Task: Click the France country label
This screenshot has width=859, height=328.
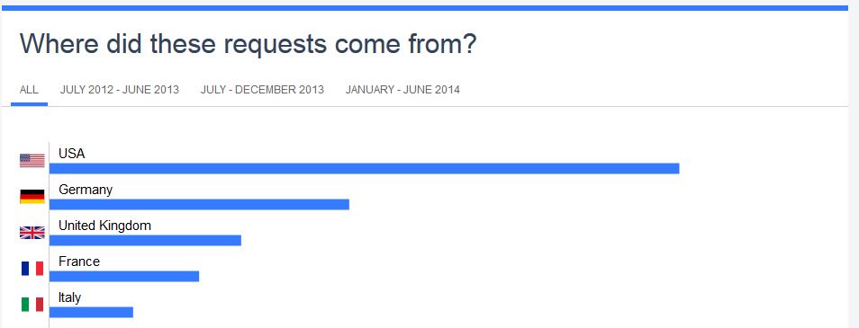Action: click(x=79, y=262)
